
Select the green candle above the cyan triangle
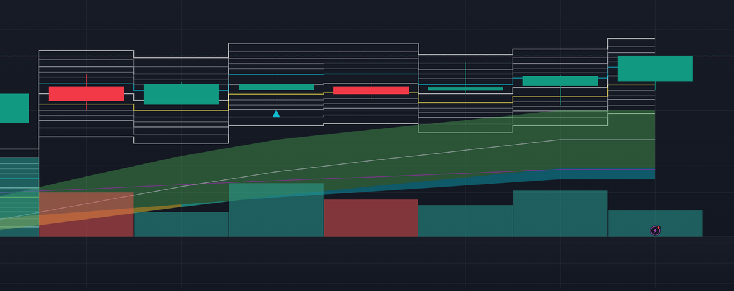[276, 87]
